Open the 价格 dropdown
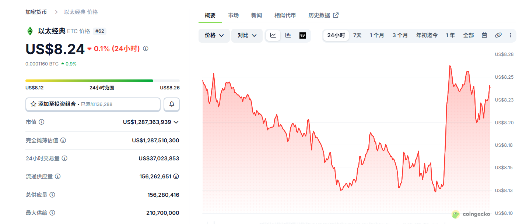This screenshot has width=526, height=224. (x=214, y=35)
